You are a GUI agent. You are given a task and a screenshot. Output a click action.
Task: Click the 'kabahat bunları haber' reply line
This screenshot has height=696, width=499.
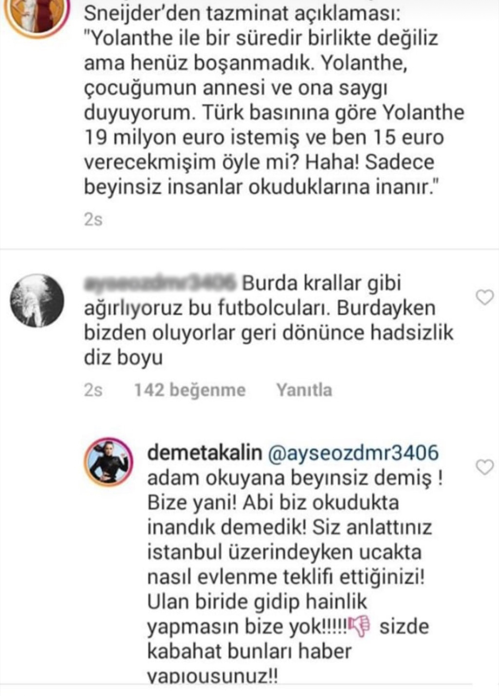click(x=249, y=651)
